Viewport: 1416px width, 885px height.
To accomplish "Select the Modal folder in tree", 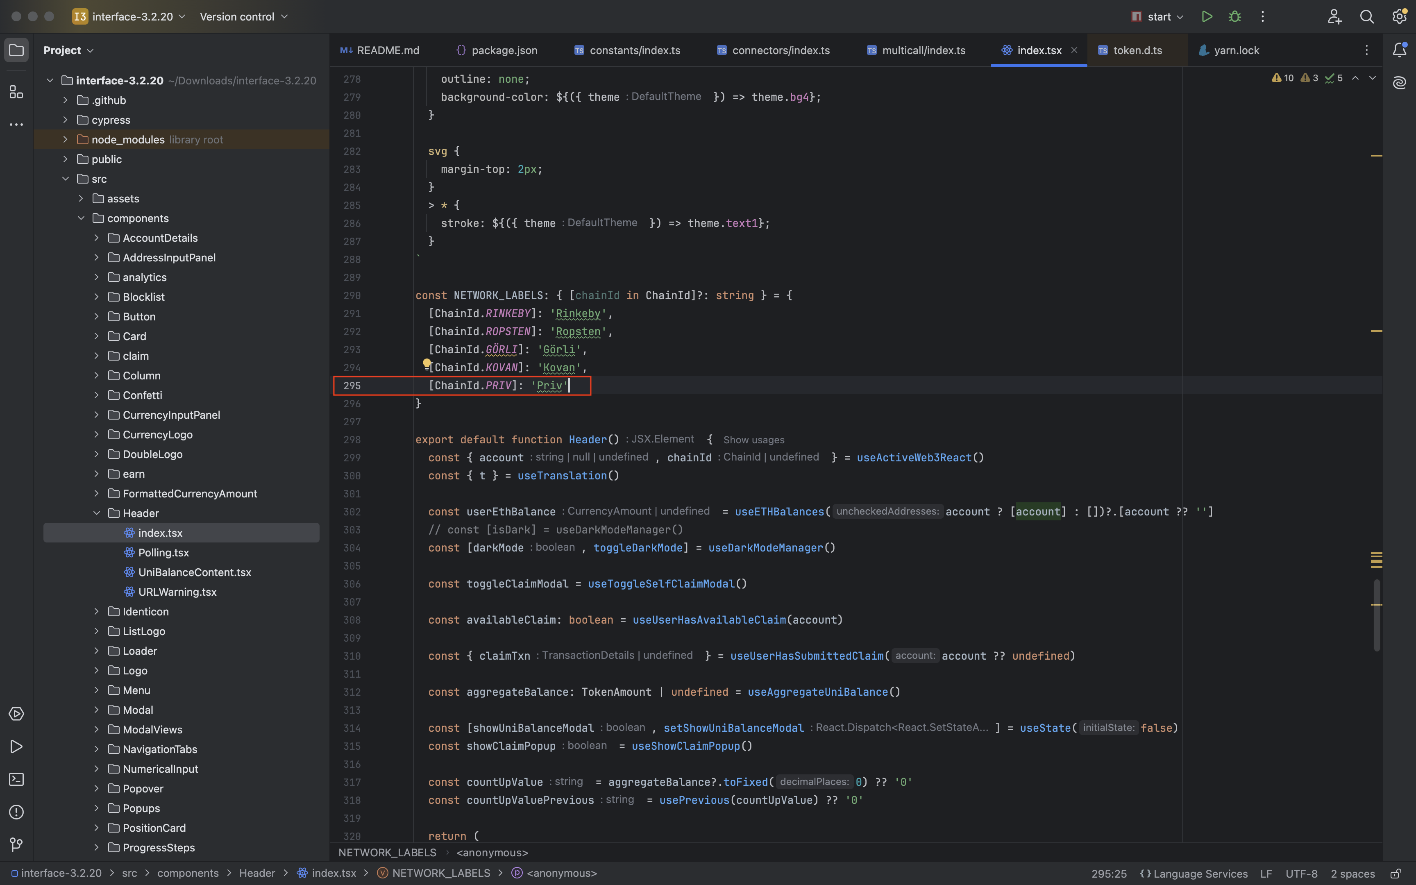I will tap(138, 710).
